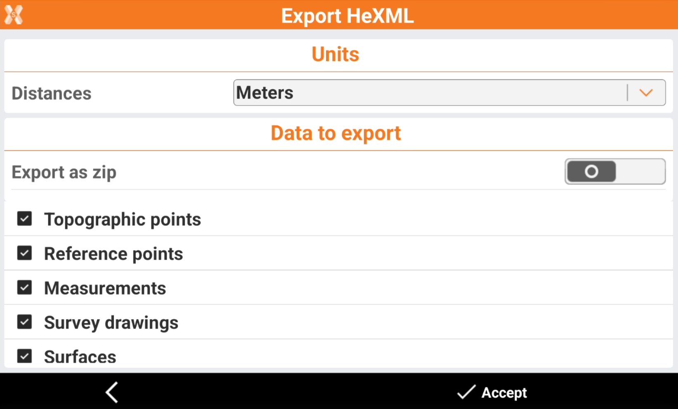
Task: Click the Export HeXML title
Action: point(347,16)
